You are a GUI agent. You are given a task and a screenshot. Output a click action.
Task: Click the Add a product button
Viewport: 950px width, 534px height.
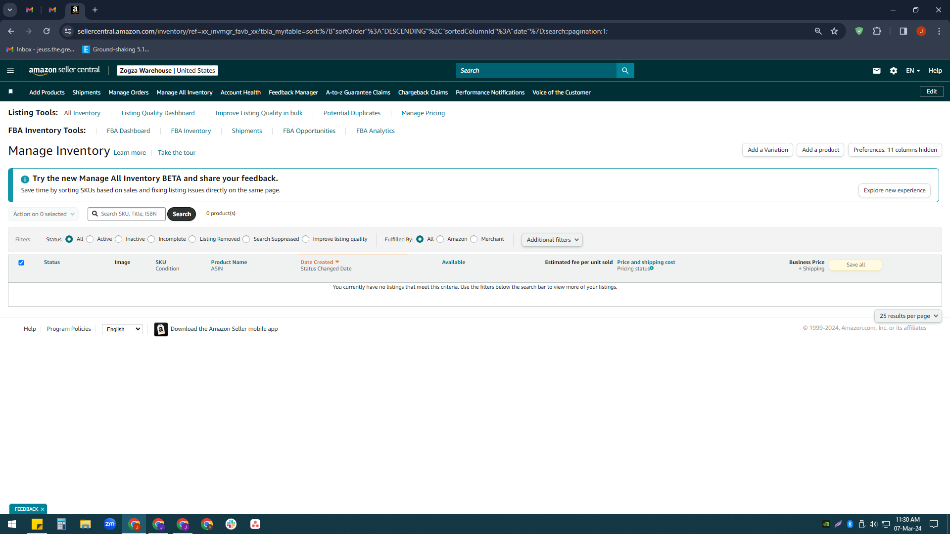(x=820, y=150)
